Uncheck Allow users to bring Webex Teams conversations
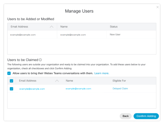Screen dimensions: 164x125 [x=9, y=73]
